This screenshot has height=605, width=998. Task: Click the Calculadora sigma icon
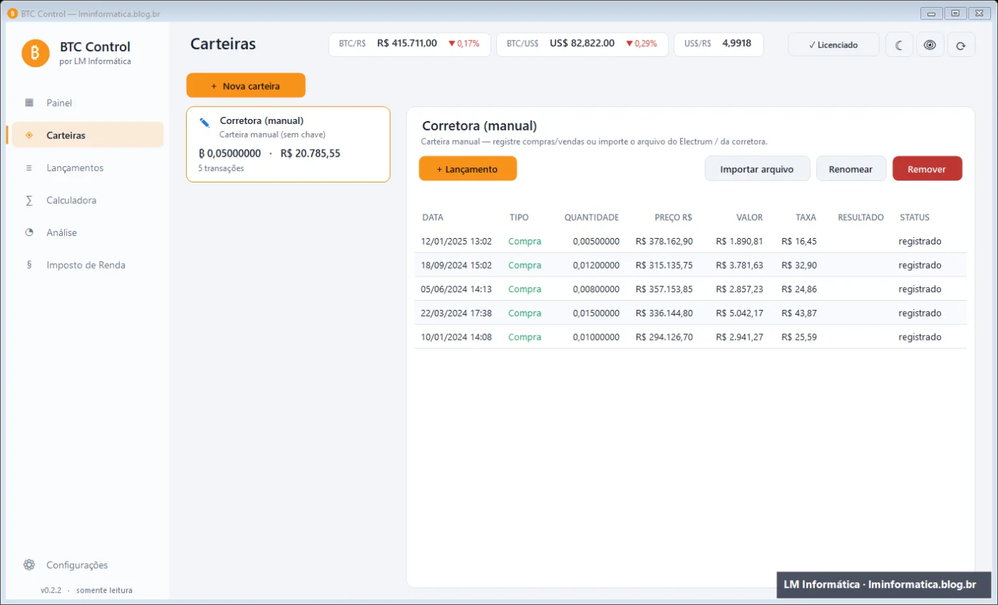29,200
